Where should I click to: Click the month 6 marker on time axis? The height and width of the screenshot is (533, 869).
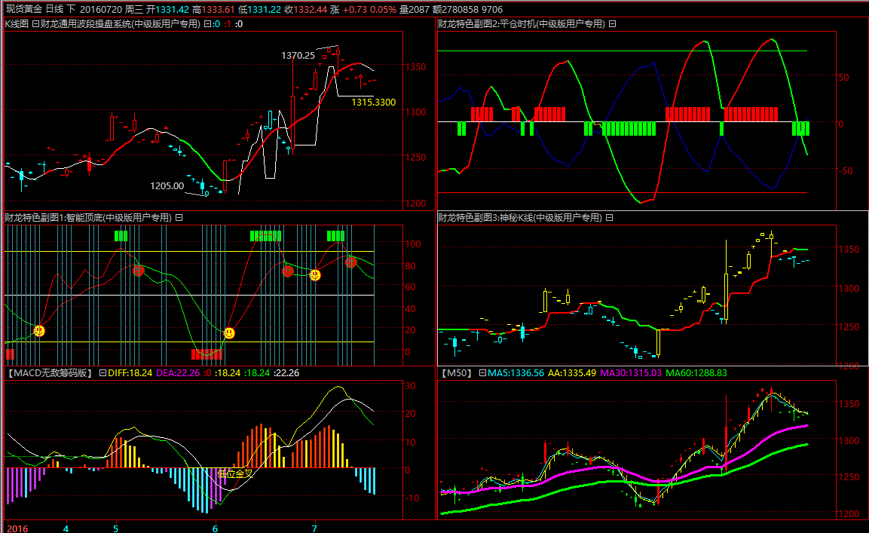[215, 528]
